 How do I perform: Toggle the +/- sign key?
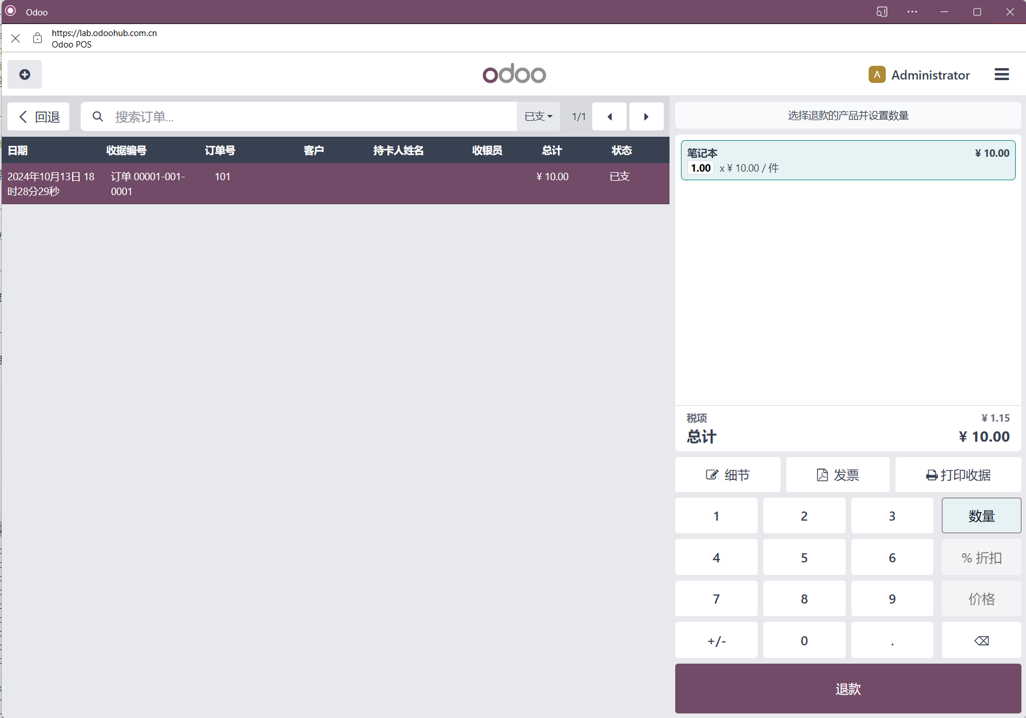click(716, 640)
